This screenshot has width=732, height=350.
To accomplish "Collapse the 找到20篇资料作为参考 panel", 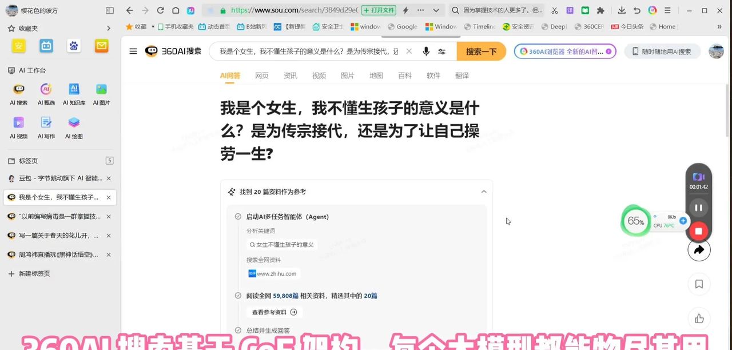I will tap(484, 192).
